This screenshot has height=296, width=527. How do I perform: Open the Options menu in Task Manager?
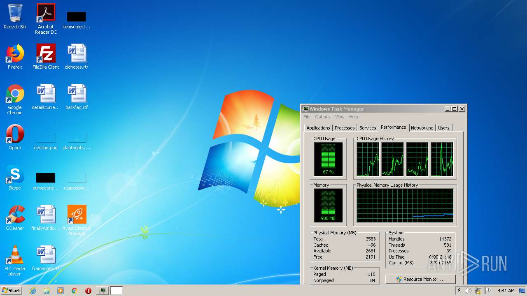tap(323, 117)
